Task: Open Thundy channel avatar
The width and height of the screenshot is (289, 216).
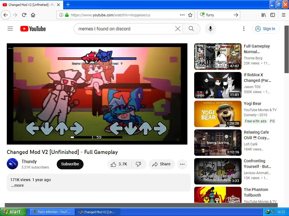Action: (x=12, y=164)
